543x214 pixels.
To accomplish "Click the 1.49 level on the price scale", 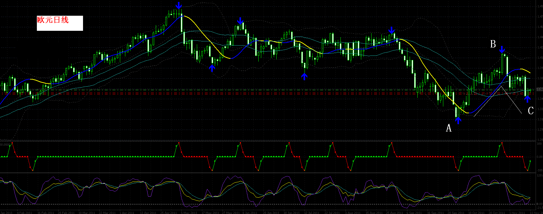I will point(539,6).
